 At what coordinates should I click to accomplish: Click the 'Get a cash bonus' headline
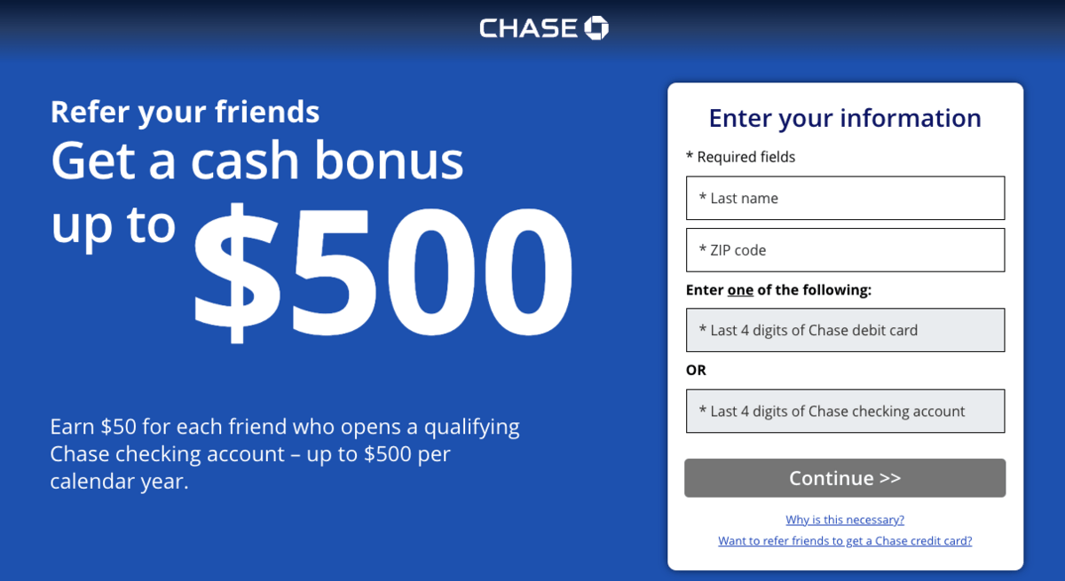point(257,161)
